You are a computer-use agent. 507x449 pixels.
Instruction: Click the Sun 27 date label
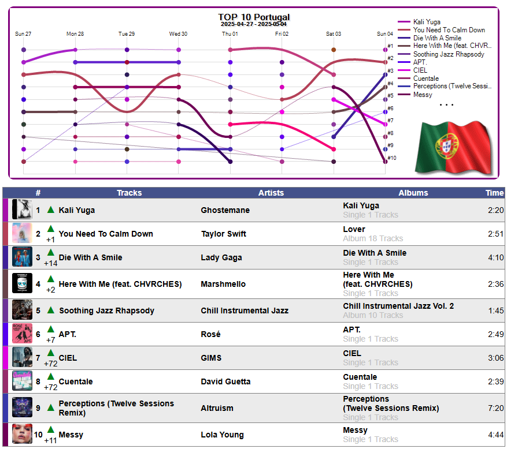23,33
